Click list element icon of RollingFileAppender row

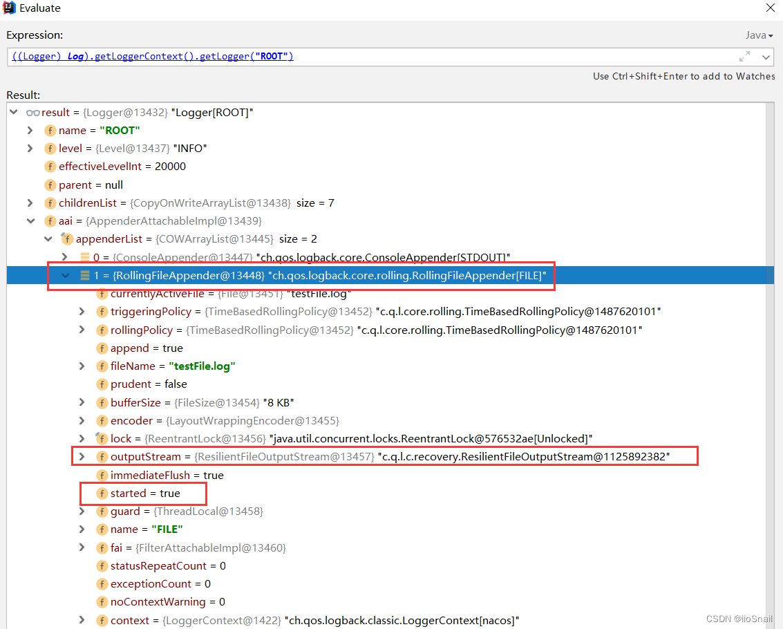(85, 275)
